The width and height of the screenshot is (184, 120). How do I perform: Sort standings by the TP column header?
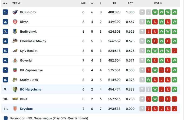click(x=114, y=4)
